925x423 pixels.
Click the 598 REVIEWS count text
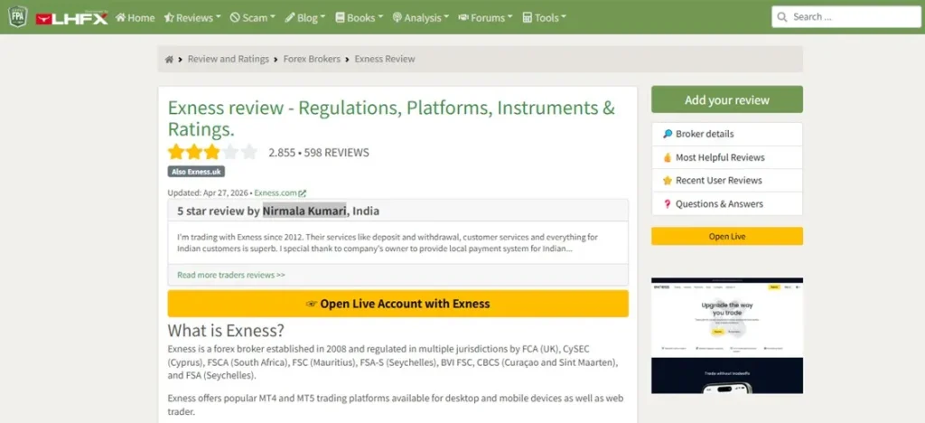pos(336,153)
